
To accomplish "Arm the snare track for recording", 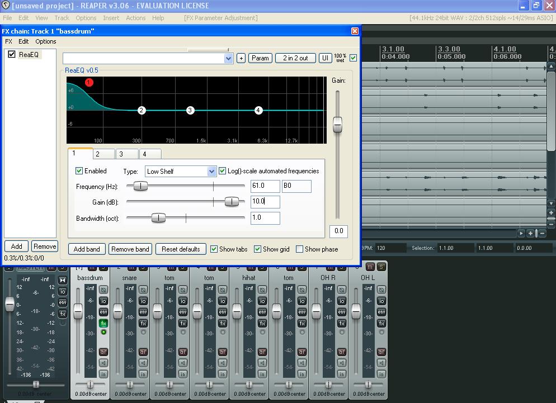I will click(143, 352).
